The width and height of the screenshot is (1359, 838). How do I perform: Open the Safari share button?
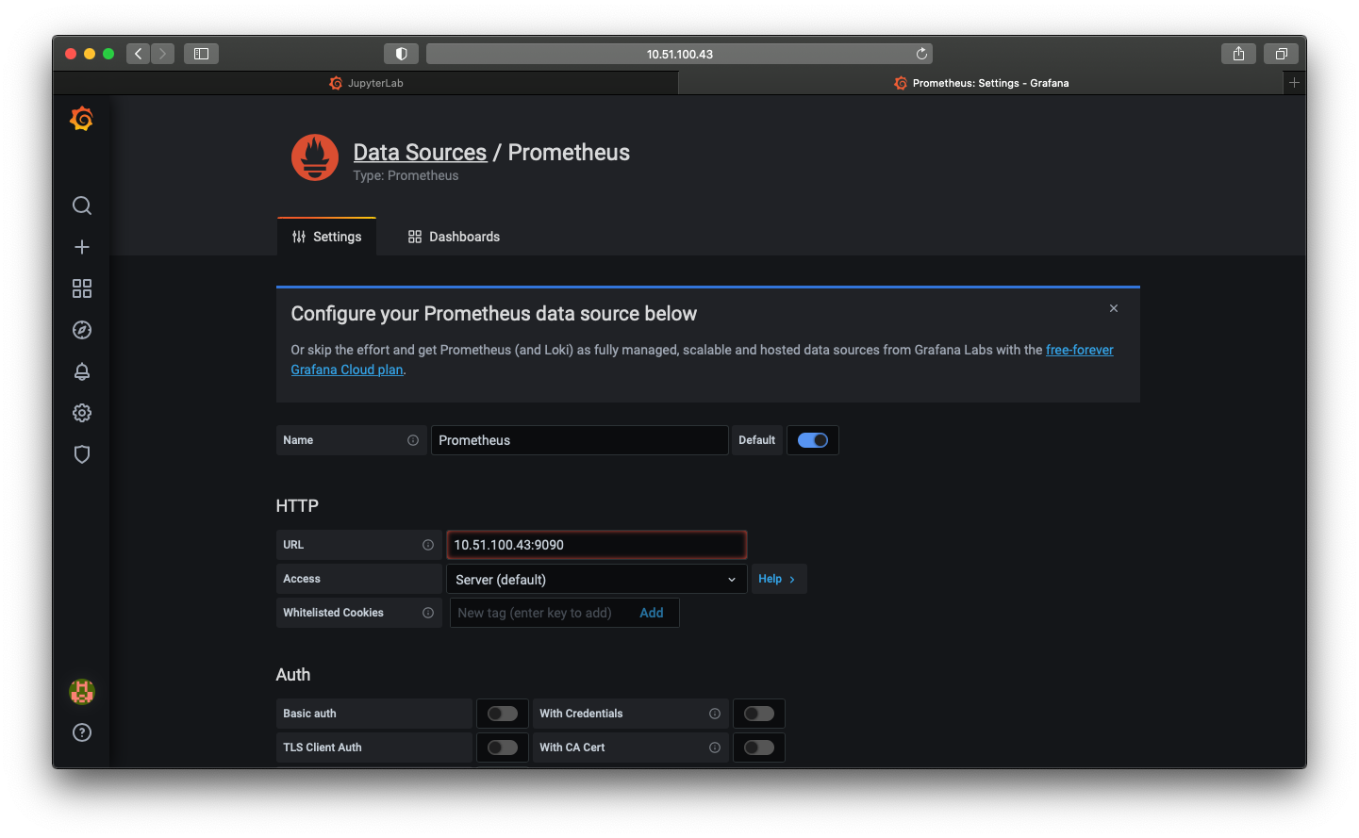[x=1238, y=54]
